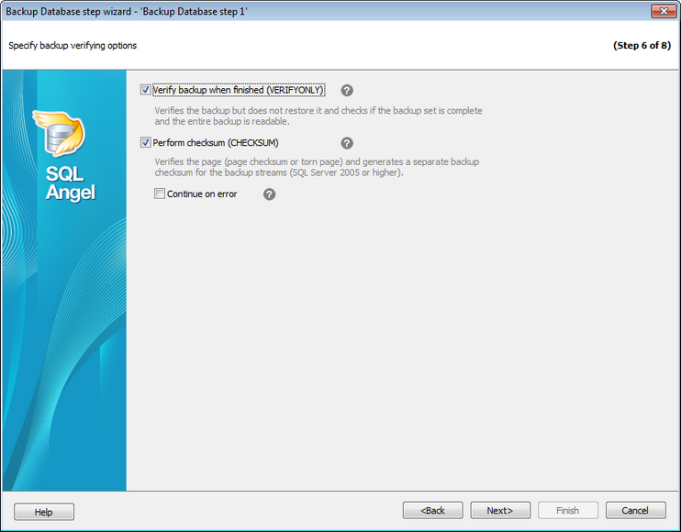Viewport: 681px width, 532px height.
Task: Click the SQL Angel logo
Action: (x=65, y=155)
